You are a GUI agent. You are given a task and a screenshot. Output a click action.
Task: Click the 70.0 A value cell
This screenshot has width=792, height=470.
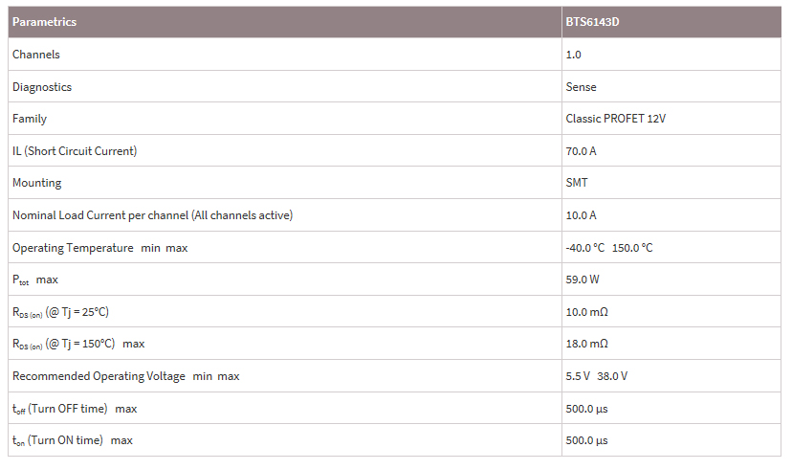point(582,151)
